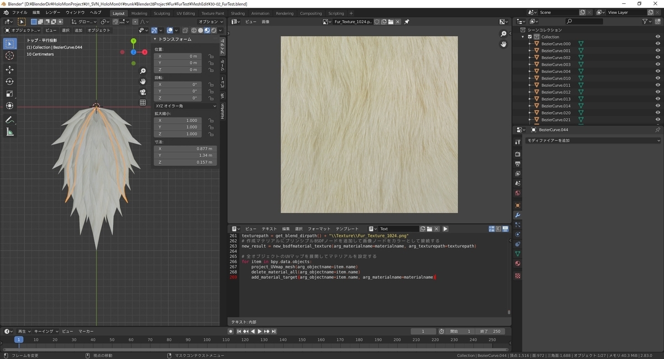Viewport: 664px width, 359px height.
Task: Hide BezierCurve.000 with its eye icon
Action: 658,44
